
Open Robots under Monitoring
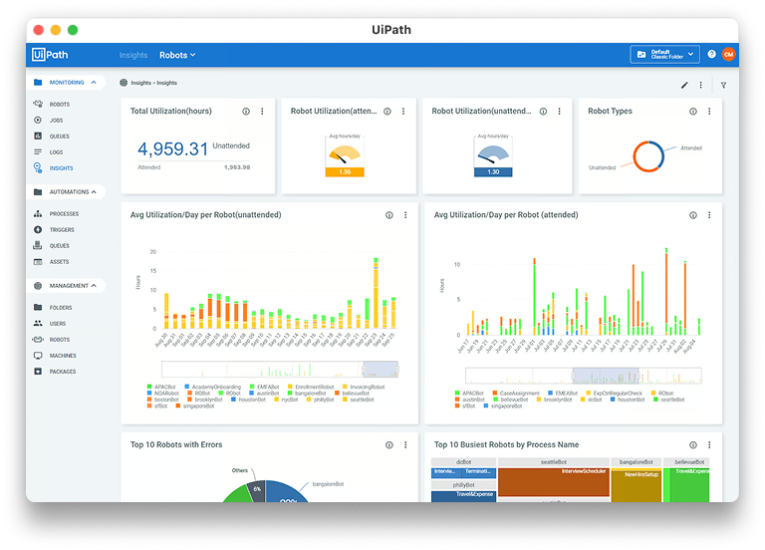click(59, 104)
